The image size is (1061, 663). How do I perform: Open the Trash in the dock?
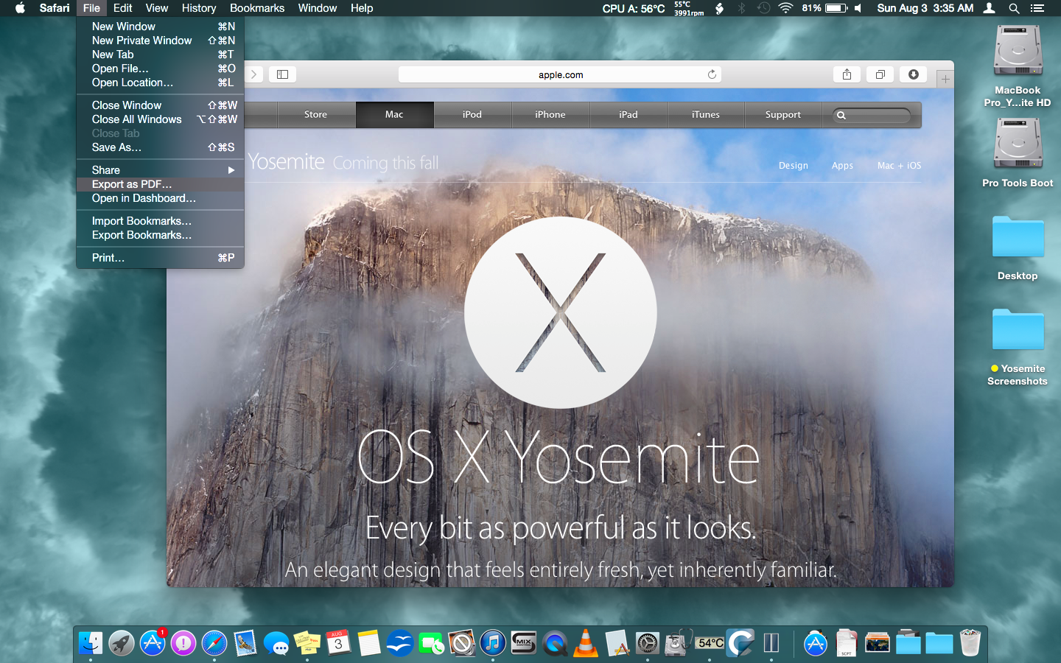970,643
